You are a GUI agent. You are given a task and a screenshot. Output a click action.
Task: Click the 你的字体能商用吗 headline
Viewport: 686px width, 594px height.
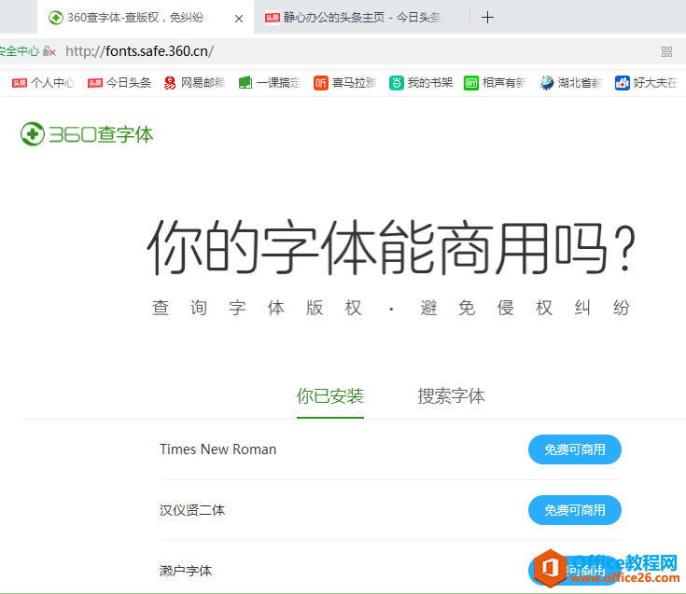point(391,247)
